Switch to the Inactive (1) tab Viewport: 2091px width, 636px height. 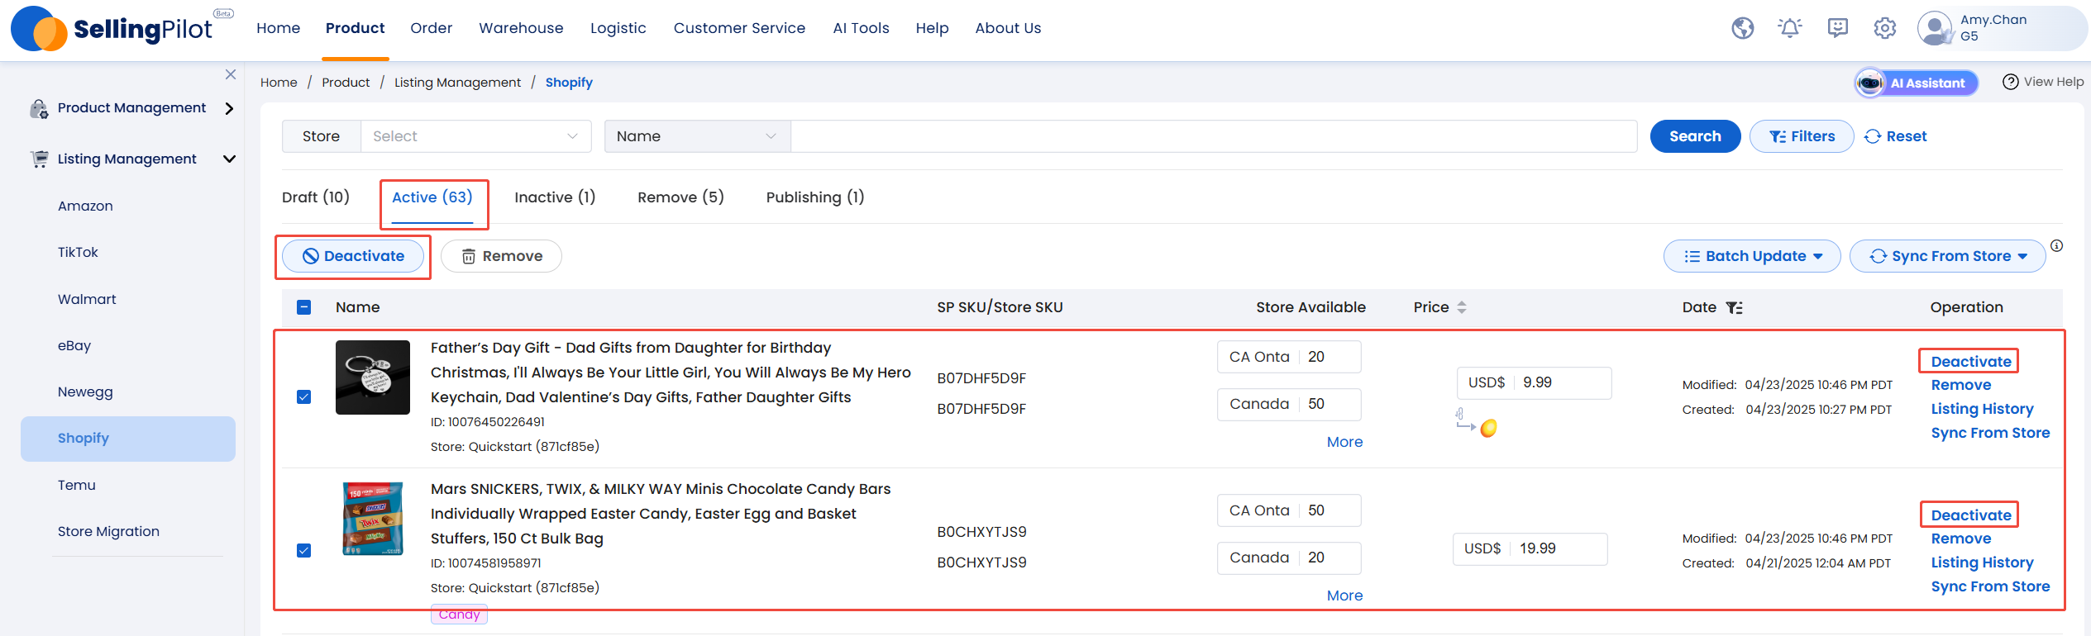pos(555,197)
